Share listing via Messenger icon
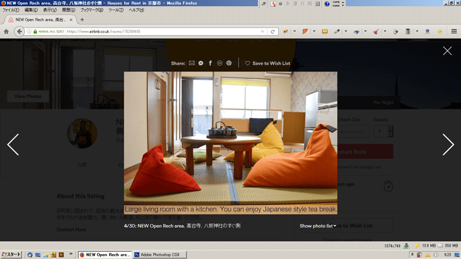This screenshot has width=461, height=259. (x=201, y=63)
